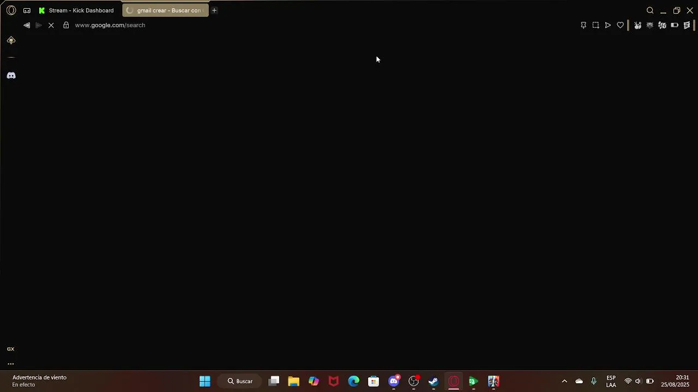The image size is (698, 392).
Task: Open the Opera GX main menu logo
Action: point(11,10)
